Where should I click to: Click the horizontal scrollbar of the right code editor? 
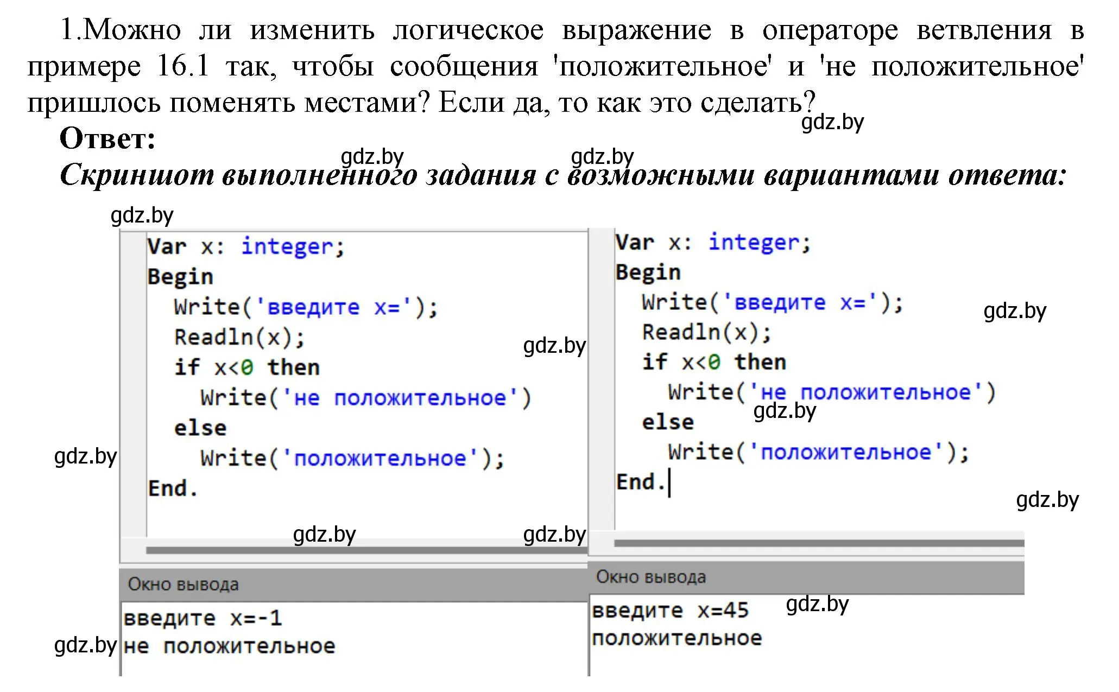click(819, 543)
